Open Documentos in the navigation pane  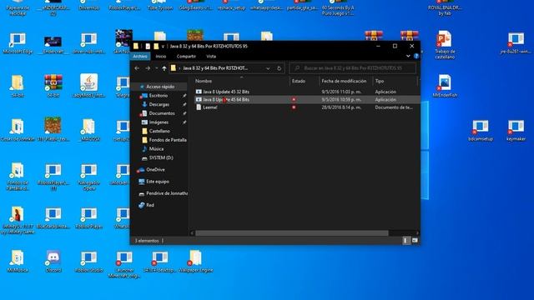(162, 113)
